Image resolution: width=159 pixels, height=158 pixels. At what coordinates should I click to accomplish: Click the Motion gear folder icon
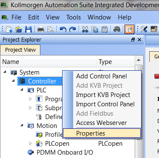click(x=31, y=126)
